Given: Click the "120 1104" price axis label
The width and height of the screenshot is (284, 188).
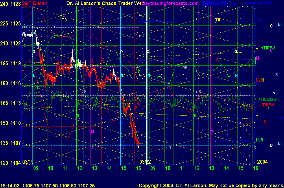Looking at the screenshot, I should point(10,163).
